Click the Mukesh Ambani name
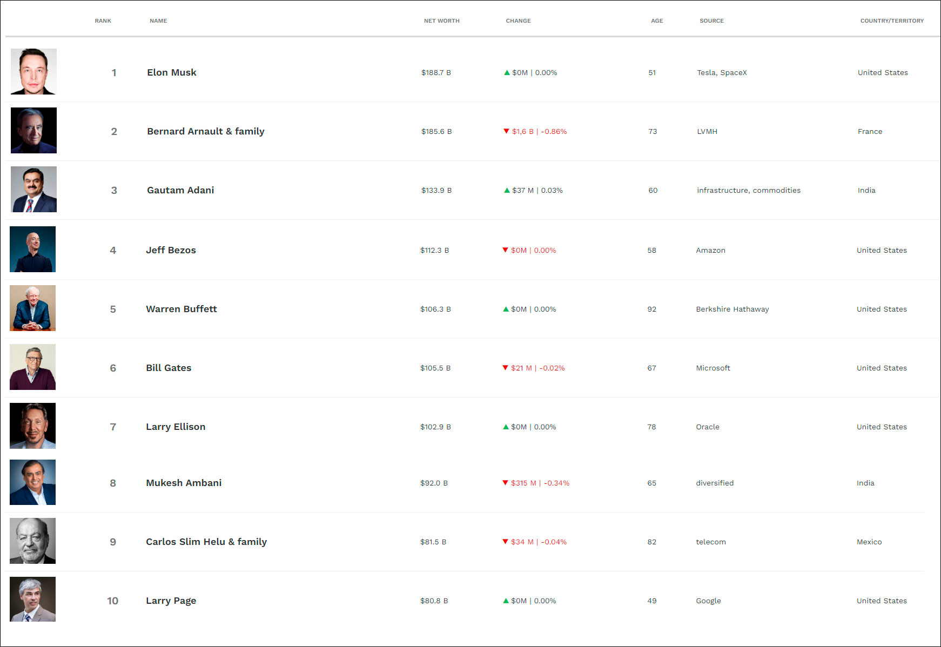The image size is (941, 647). [184, 483]
